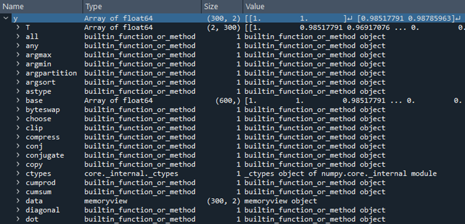Sort by the Name column header
This screenshot has width=465, height=224.
click(41, 7)
